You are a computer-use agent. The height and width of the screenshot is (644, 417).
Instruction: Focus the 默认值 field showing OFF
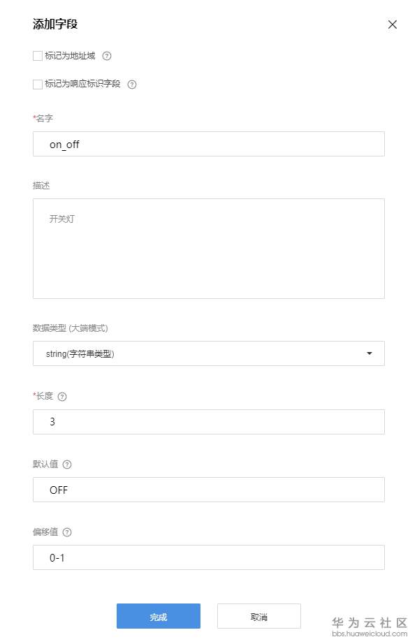tap(209, 490)
